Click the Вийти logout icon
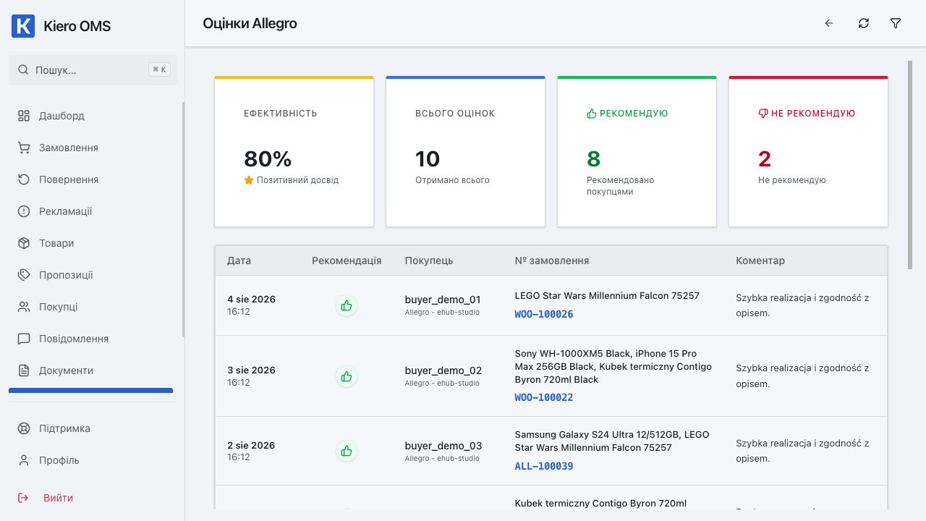Viewport: 926px width, 521px height. pos(24,498)
